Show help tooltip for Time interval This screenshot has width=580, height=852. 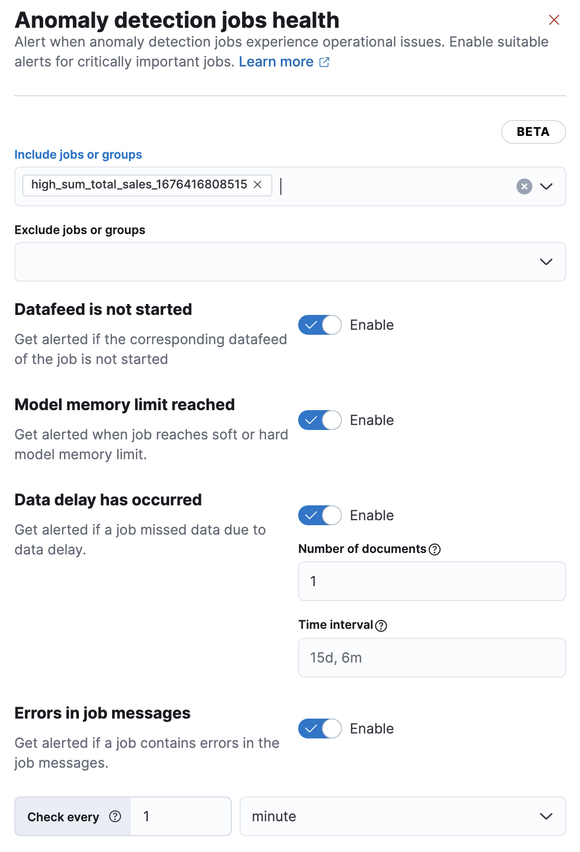381,626
